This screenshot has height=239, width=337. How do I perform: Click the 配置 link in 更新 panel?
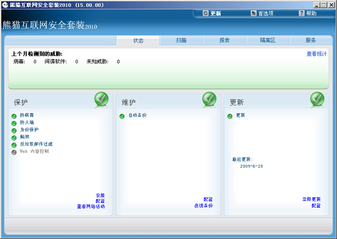tap(316, 206)
